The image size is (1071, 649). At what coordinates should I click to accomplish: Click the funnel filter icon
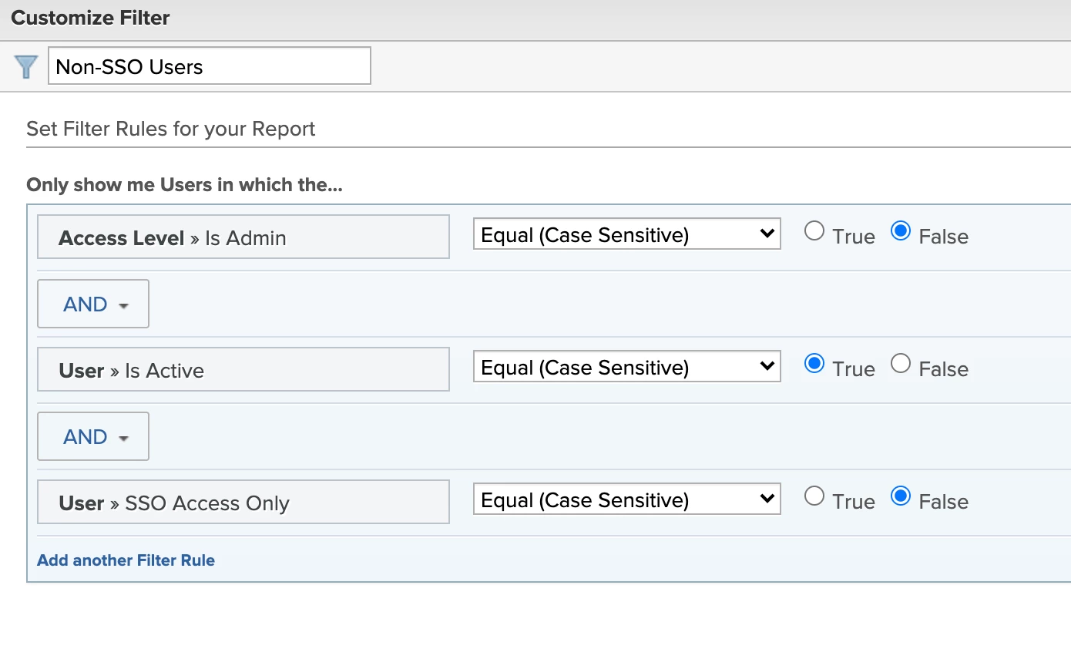[x=26, y=66]
